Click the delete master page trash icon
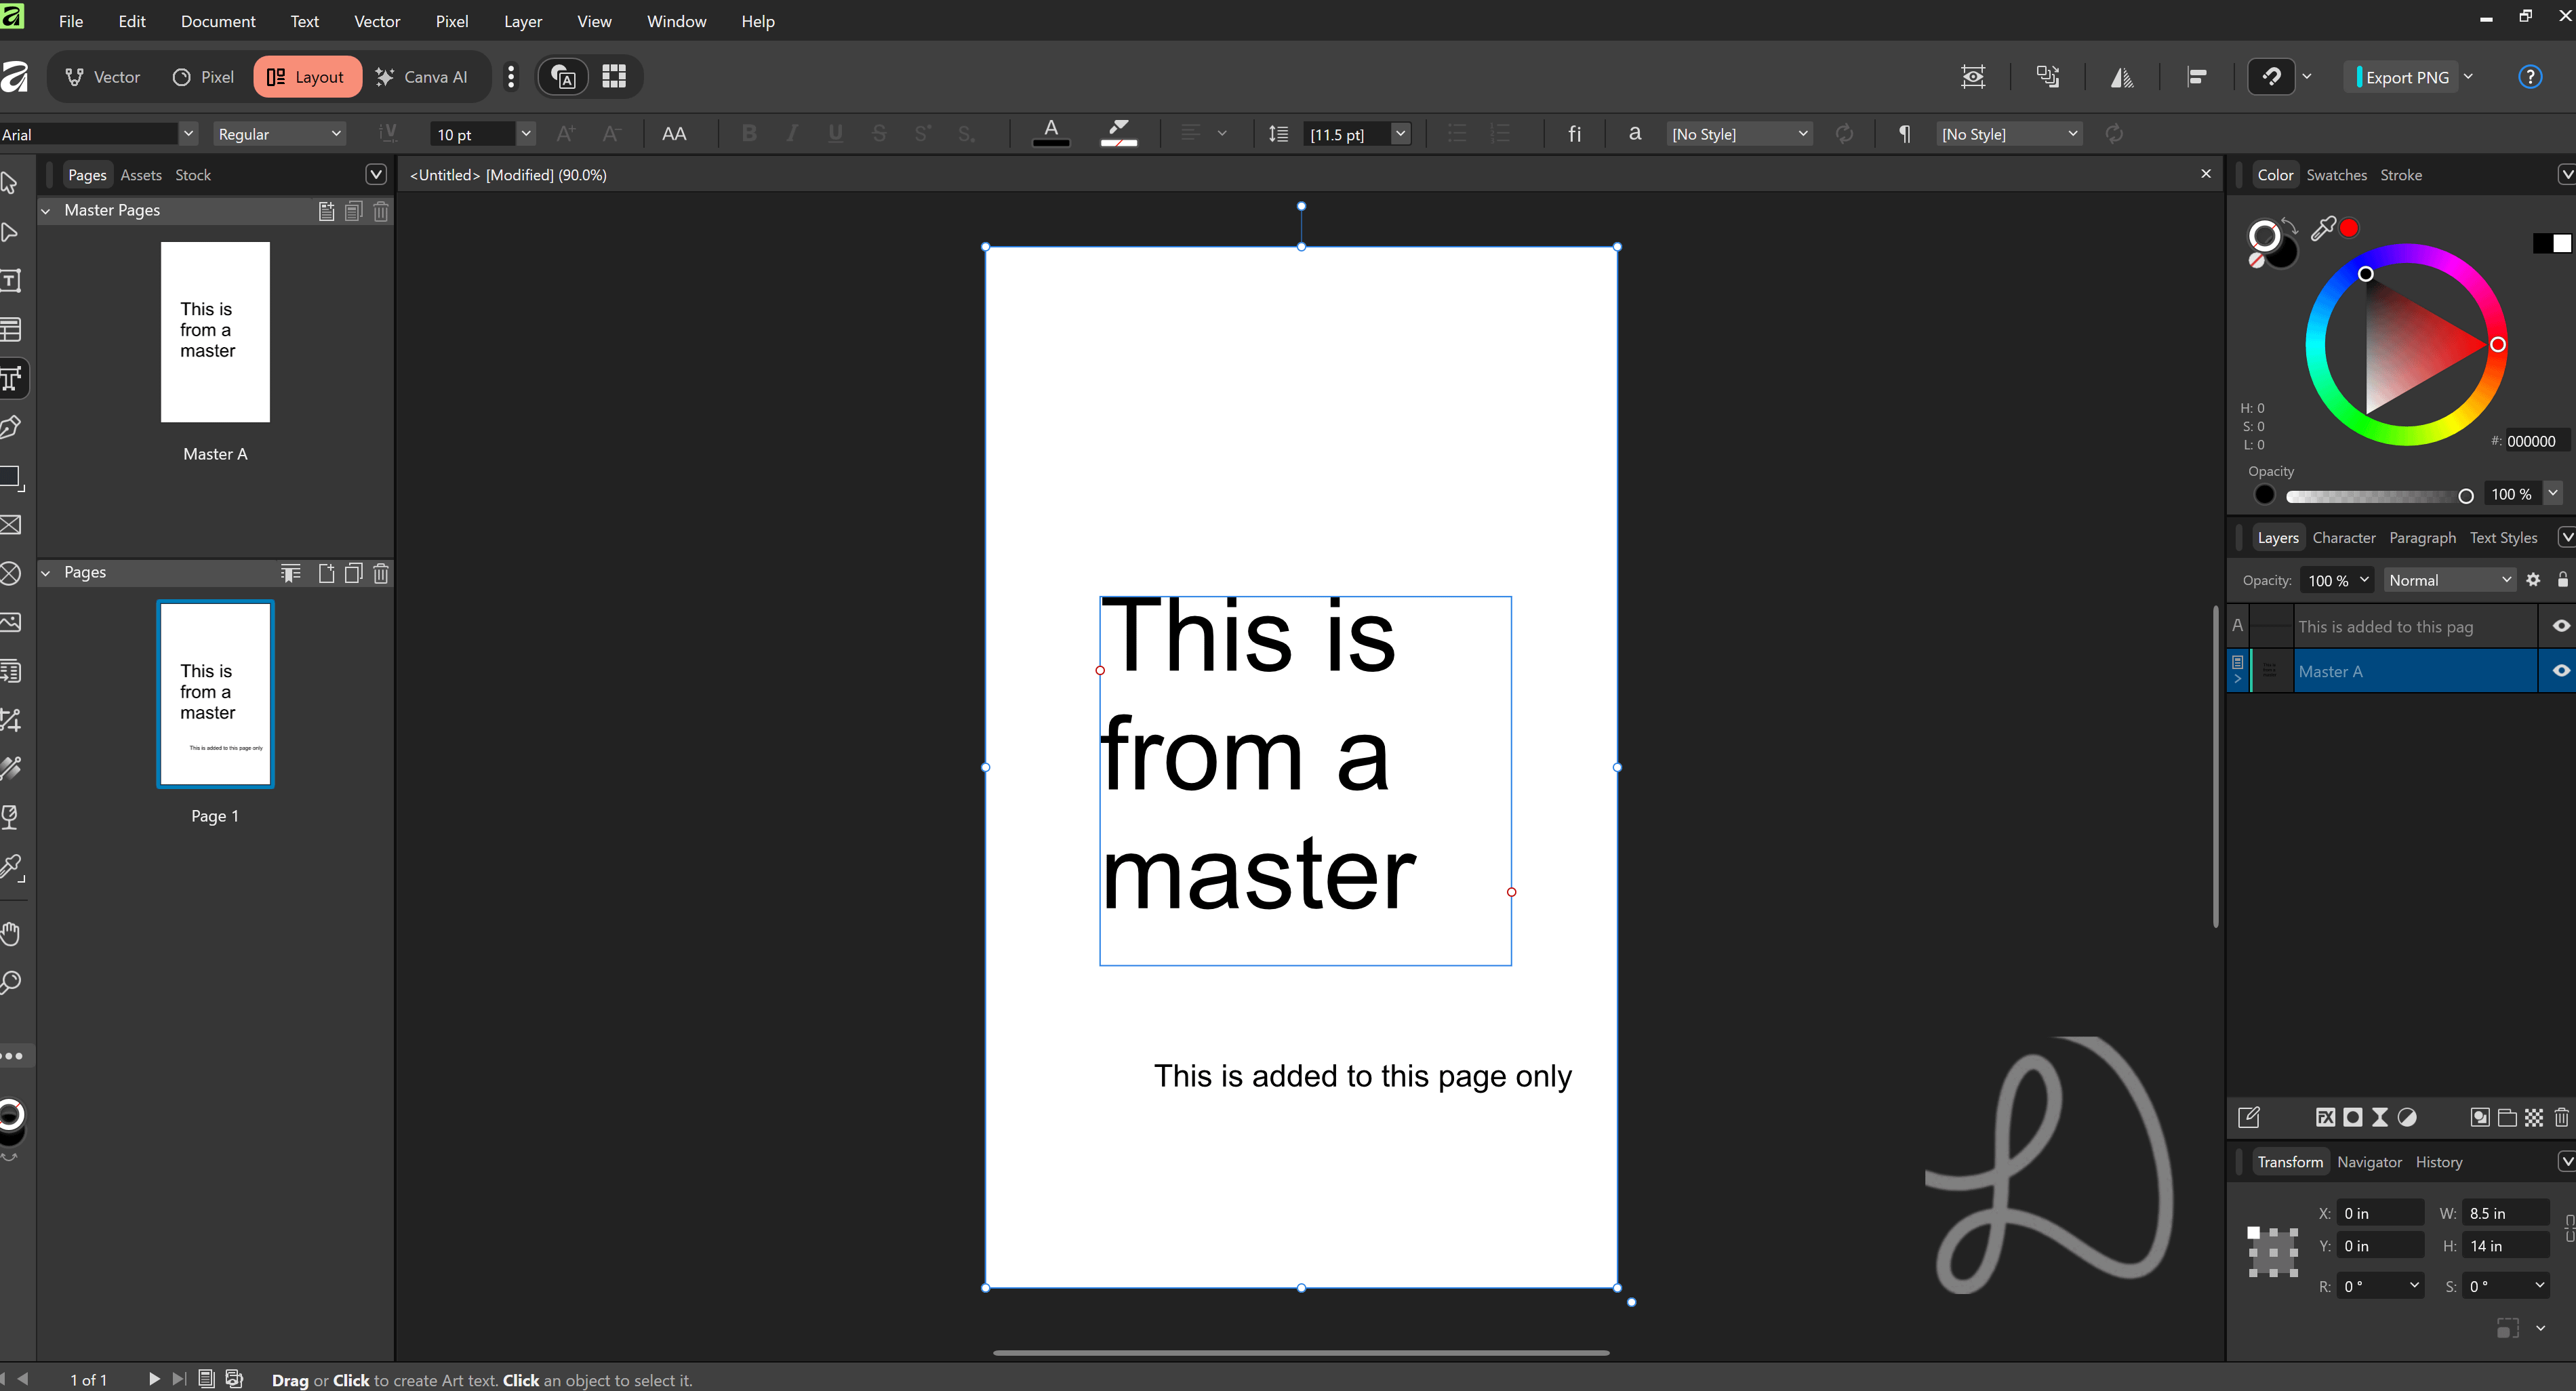The height and width of the screenshot is (1391, 2576). (381, 211)
